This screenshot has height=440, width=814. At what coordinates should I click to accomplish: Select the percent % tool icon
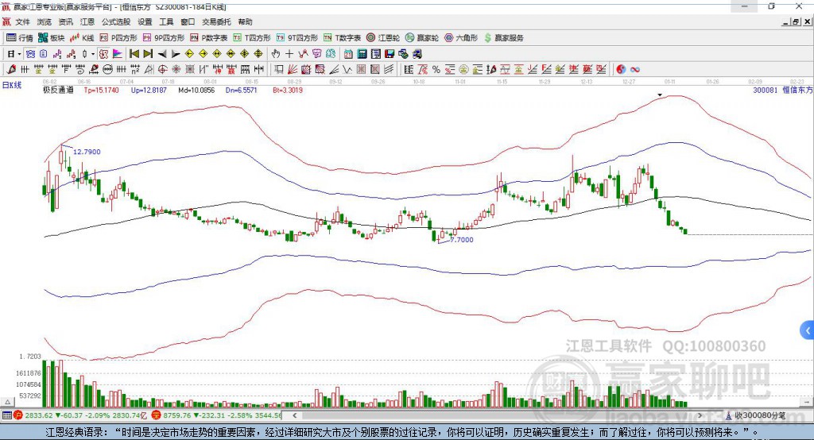point(436,70)
